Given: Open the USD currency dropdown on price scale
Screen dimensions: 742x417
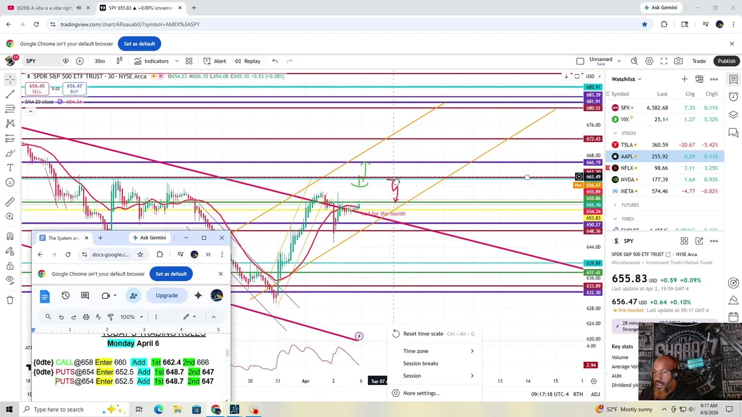Looking at the screenshot, I should tap(593, 76).
